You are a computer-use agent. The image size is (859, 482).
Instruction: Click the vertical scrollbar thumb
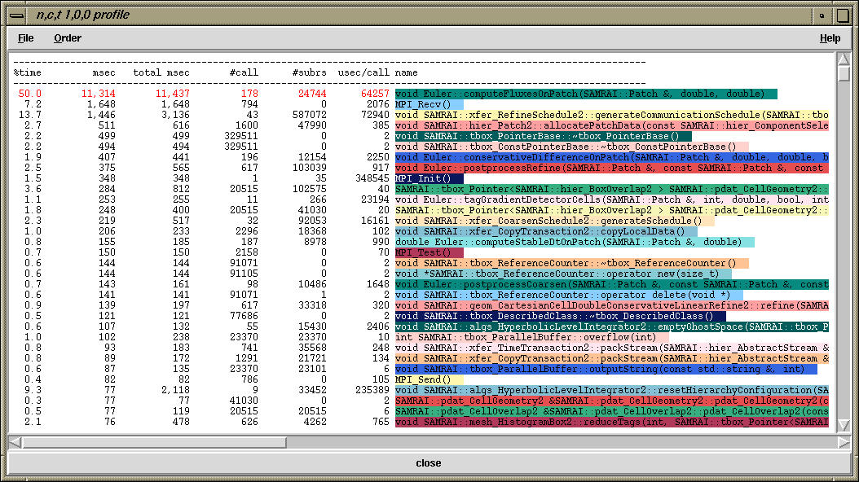(x=844, y=73)
